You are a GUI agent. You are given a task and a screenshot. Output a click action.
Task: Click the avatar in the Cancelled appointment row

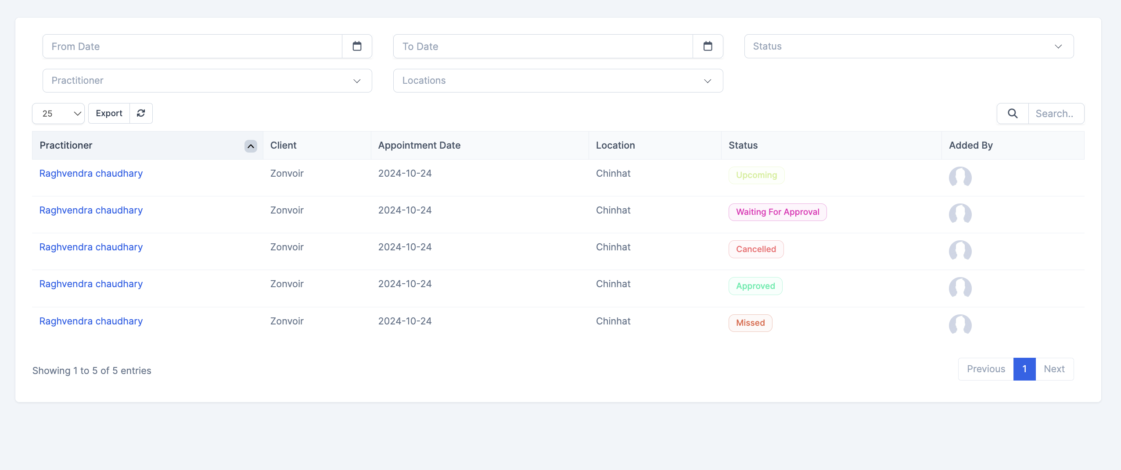click(960, 251)
